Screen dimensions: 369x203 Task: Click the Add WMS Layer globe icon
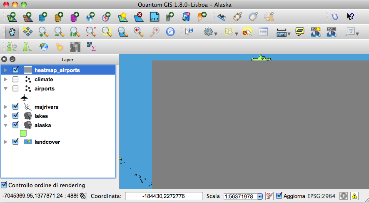[90, 17]
